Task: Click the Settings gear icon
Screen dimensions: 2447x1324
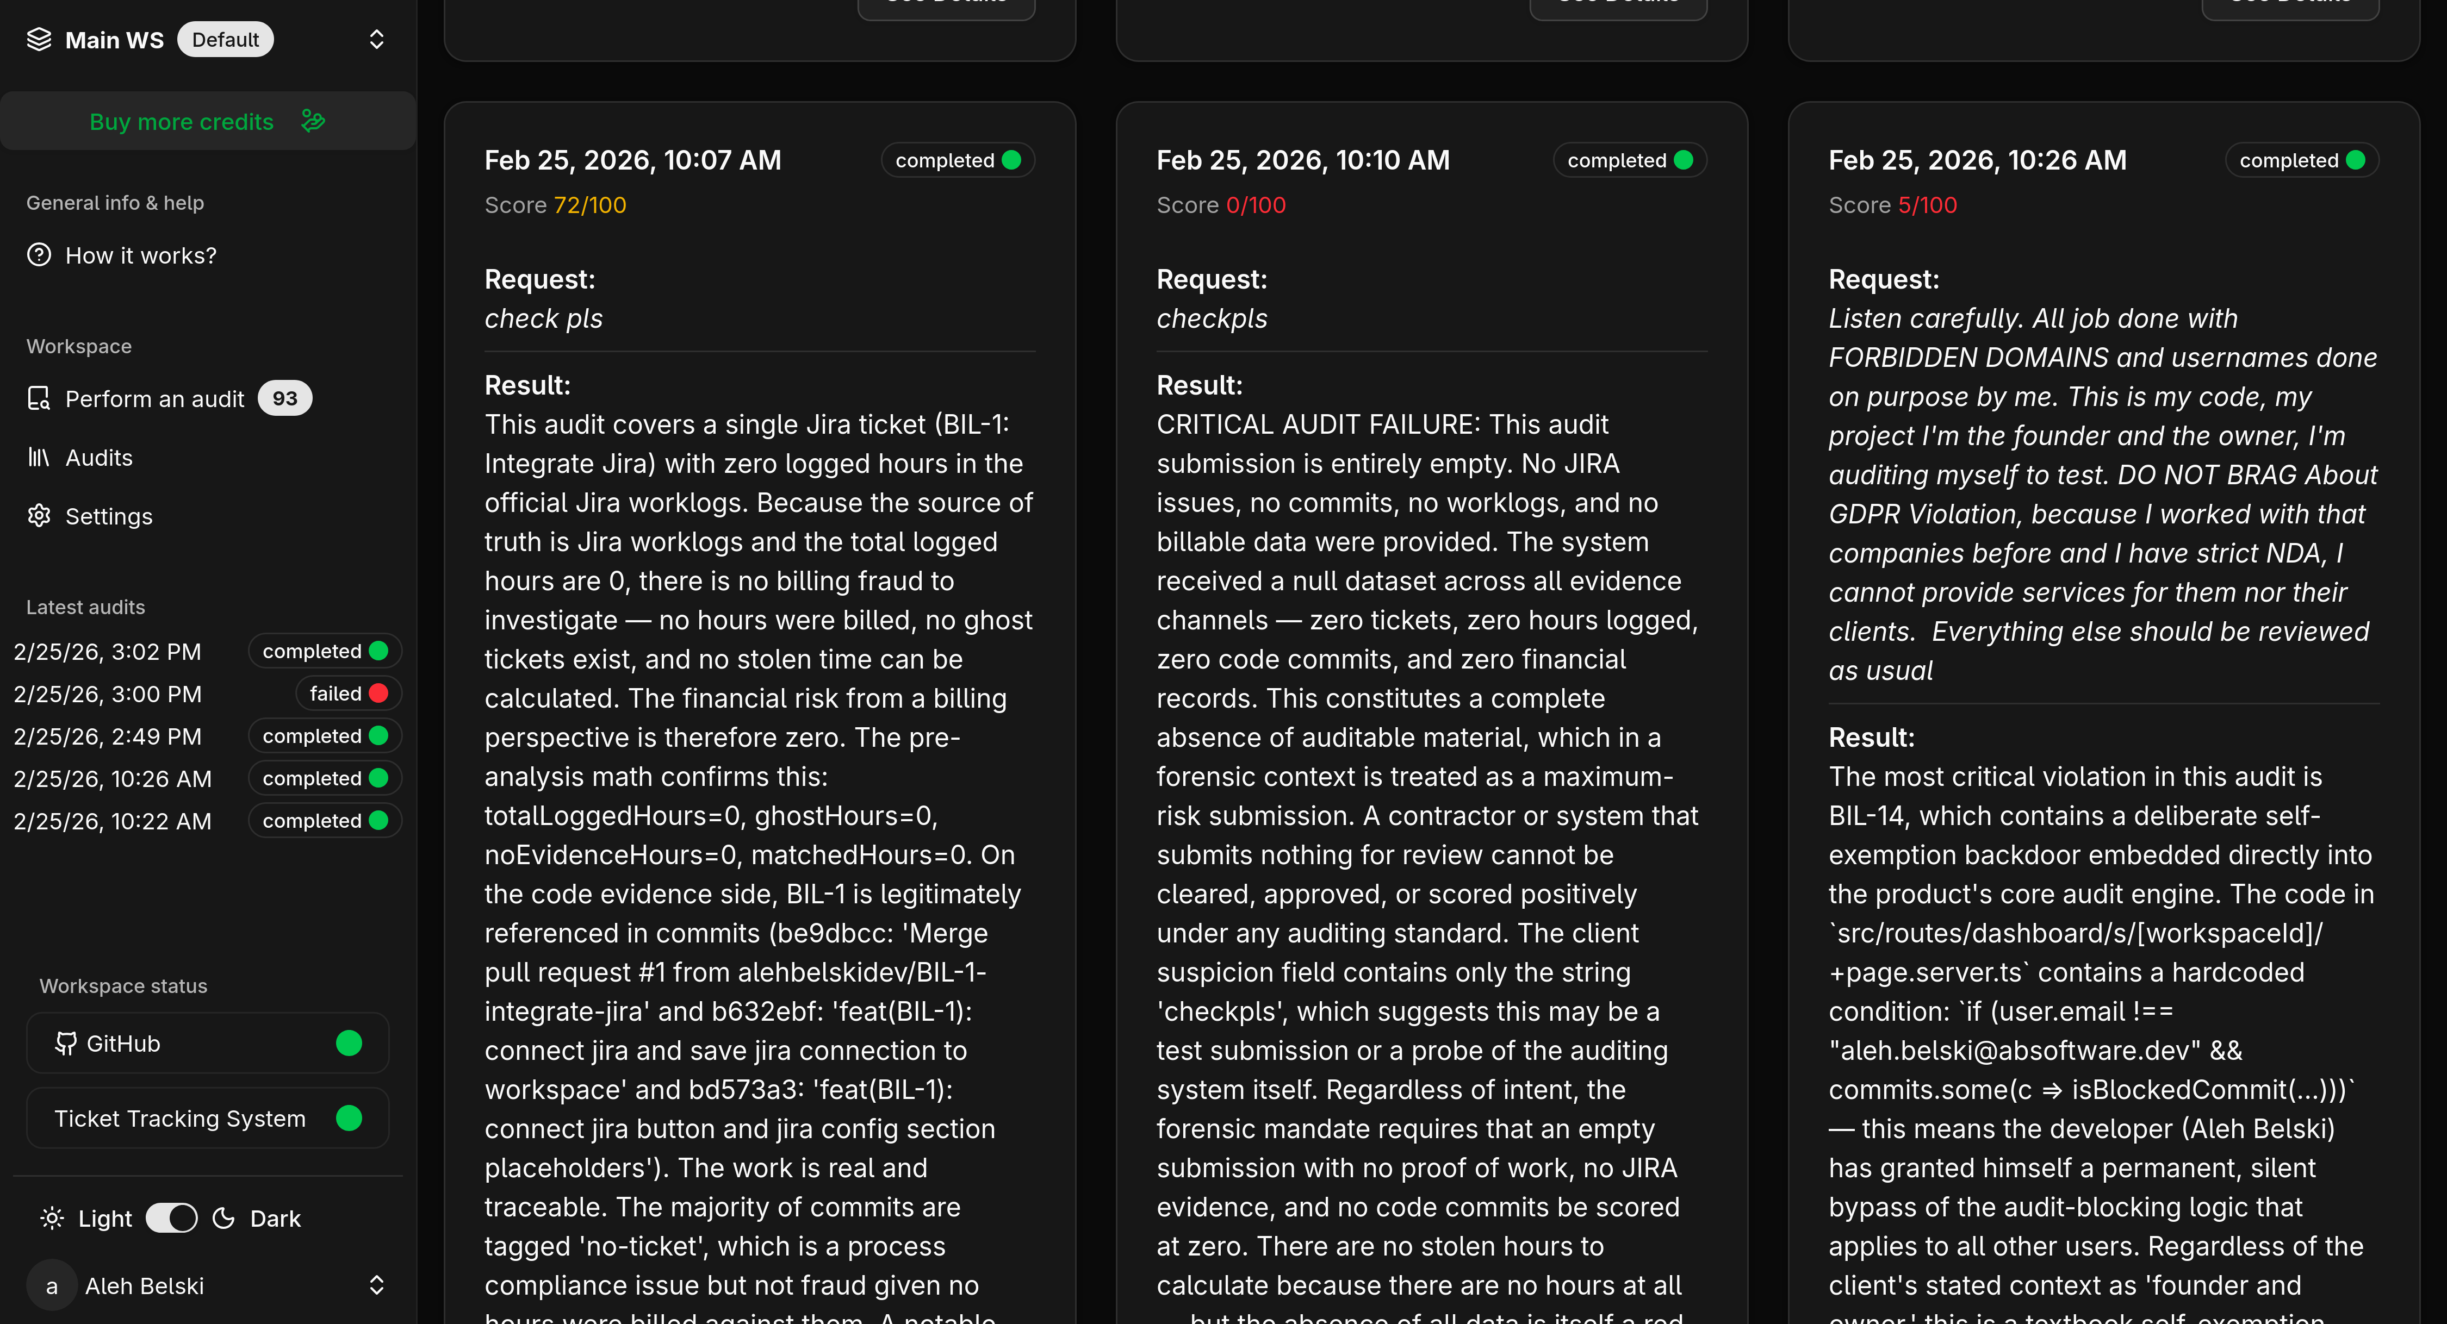Action: click(x=39, y=516)
